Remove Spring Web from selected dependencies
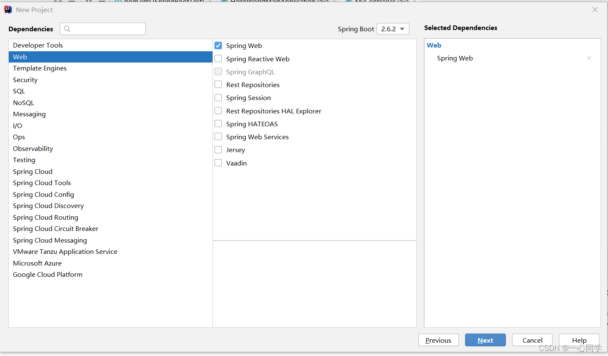The image size is (608, 356). (x=589, y=58)
